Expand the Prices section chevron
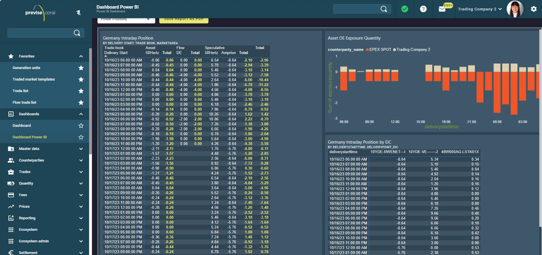This screenshot has width=542, height=255. pyautogui.click(x=81, y=207)
